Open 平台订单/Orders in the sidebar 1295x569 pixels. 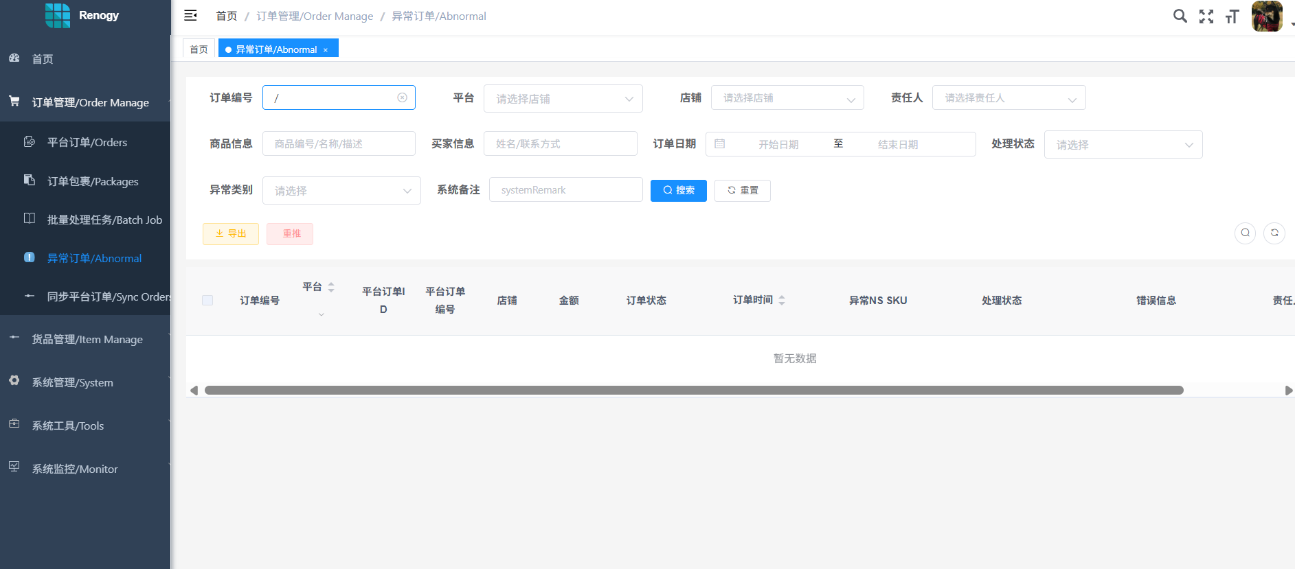pos(87,142)
